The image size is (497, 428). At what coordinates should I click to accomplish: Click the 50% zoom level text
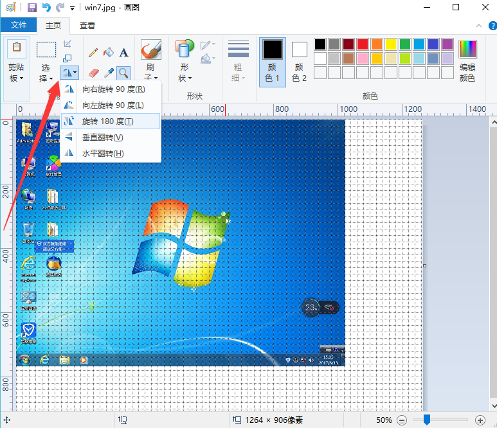(384, 420)
